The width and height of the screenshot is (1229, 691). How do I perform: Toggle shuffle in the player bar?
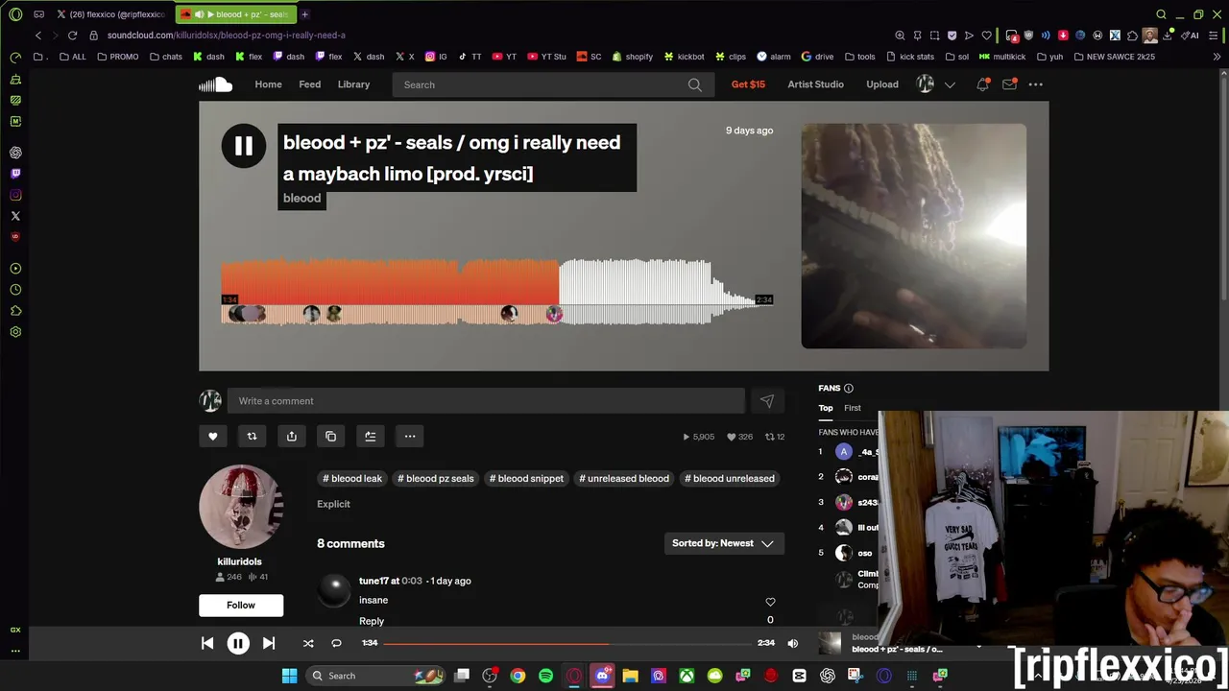coord(308,643)
